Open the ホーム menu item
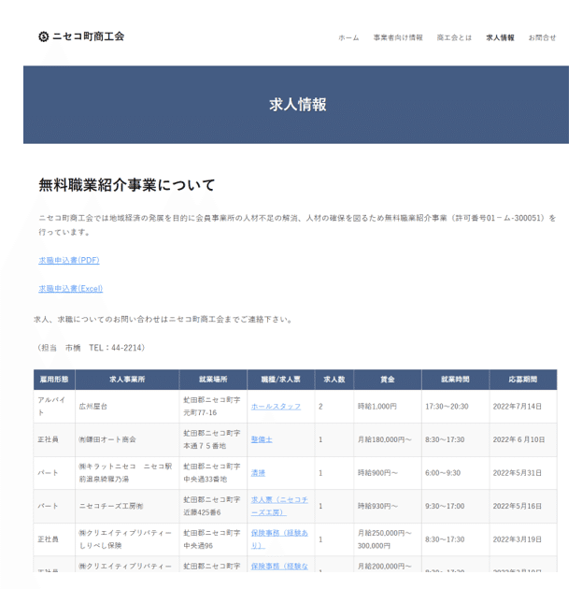The image size is (582, 589). [x=348, y=37]
